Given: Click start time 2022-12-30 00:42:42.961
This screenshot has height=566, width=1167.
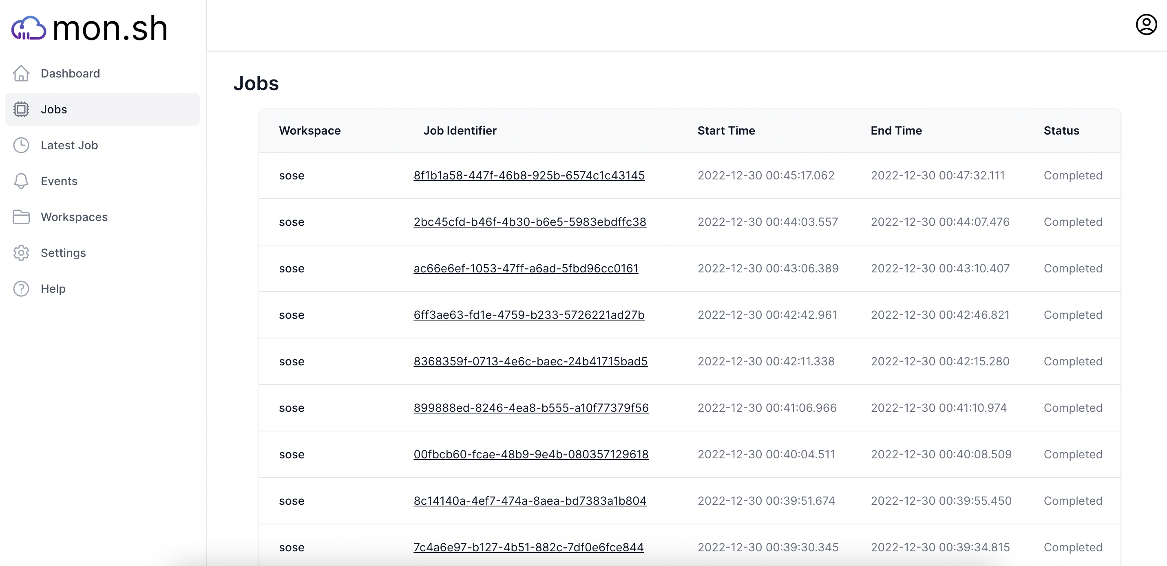Looking at the screenshot, I should 767,315.
